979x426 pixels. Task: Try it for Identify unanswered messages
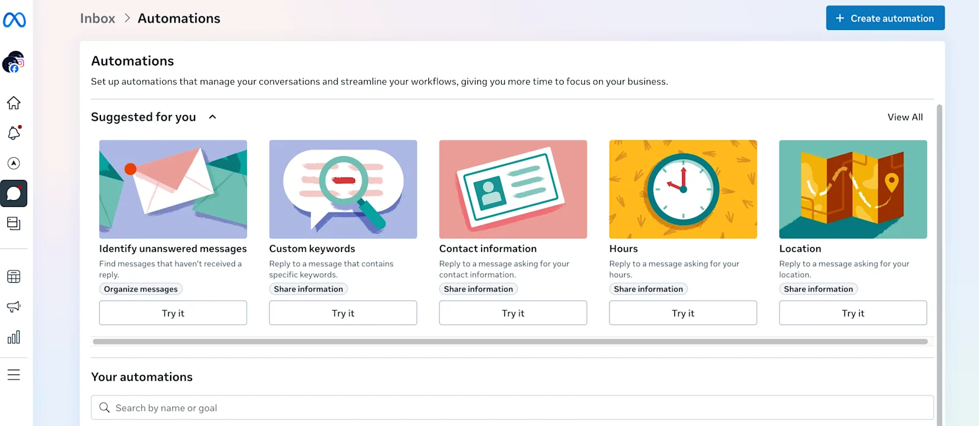click(173, 313)
